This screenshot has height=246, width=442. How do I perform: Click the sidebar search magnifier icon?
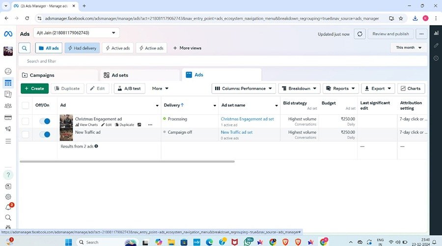(8, 217)
